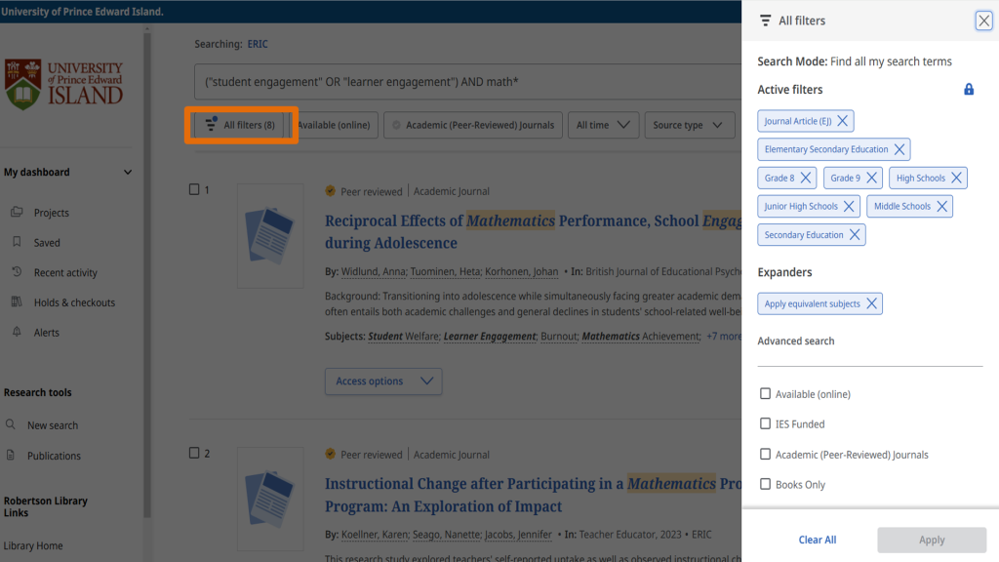Remove the Grade 8 filter chip
The image size is (999, 562).
[x=806, y=178]
